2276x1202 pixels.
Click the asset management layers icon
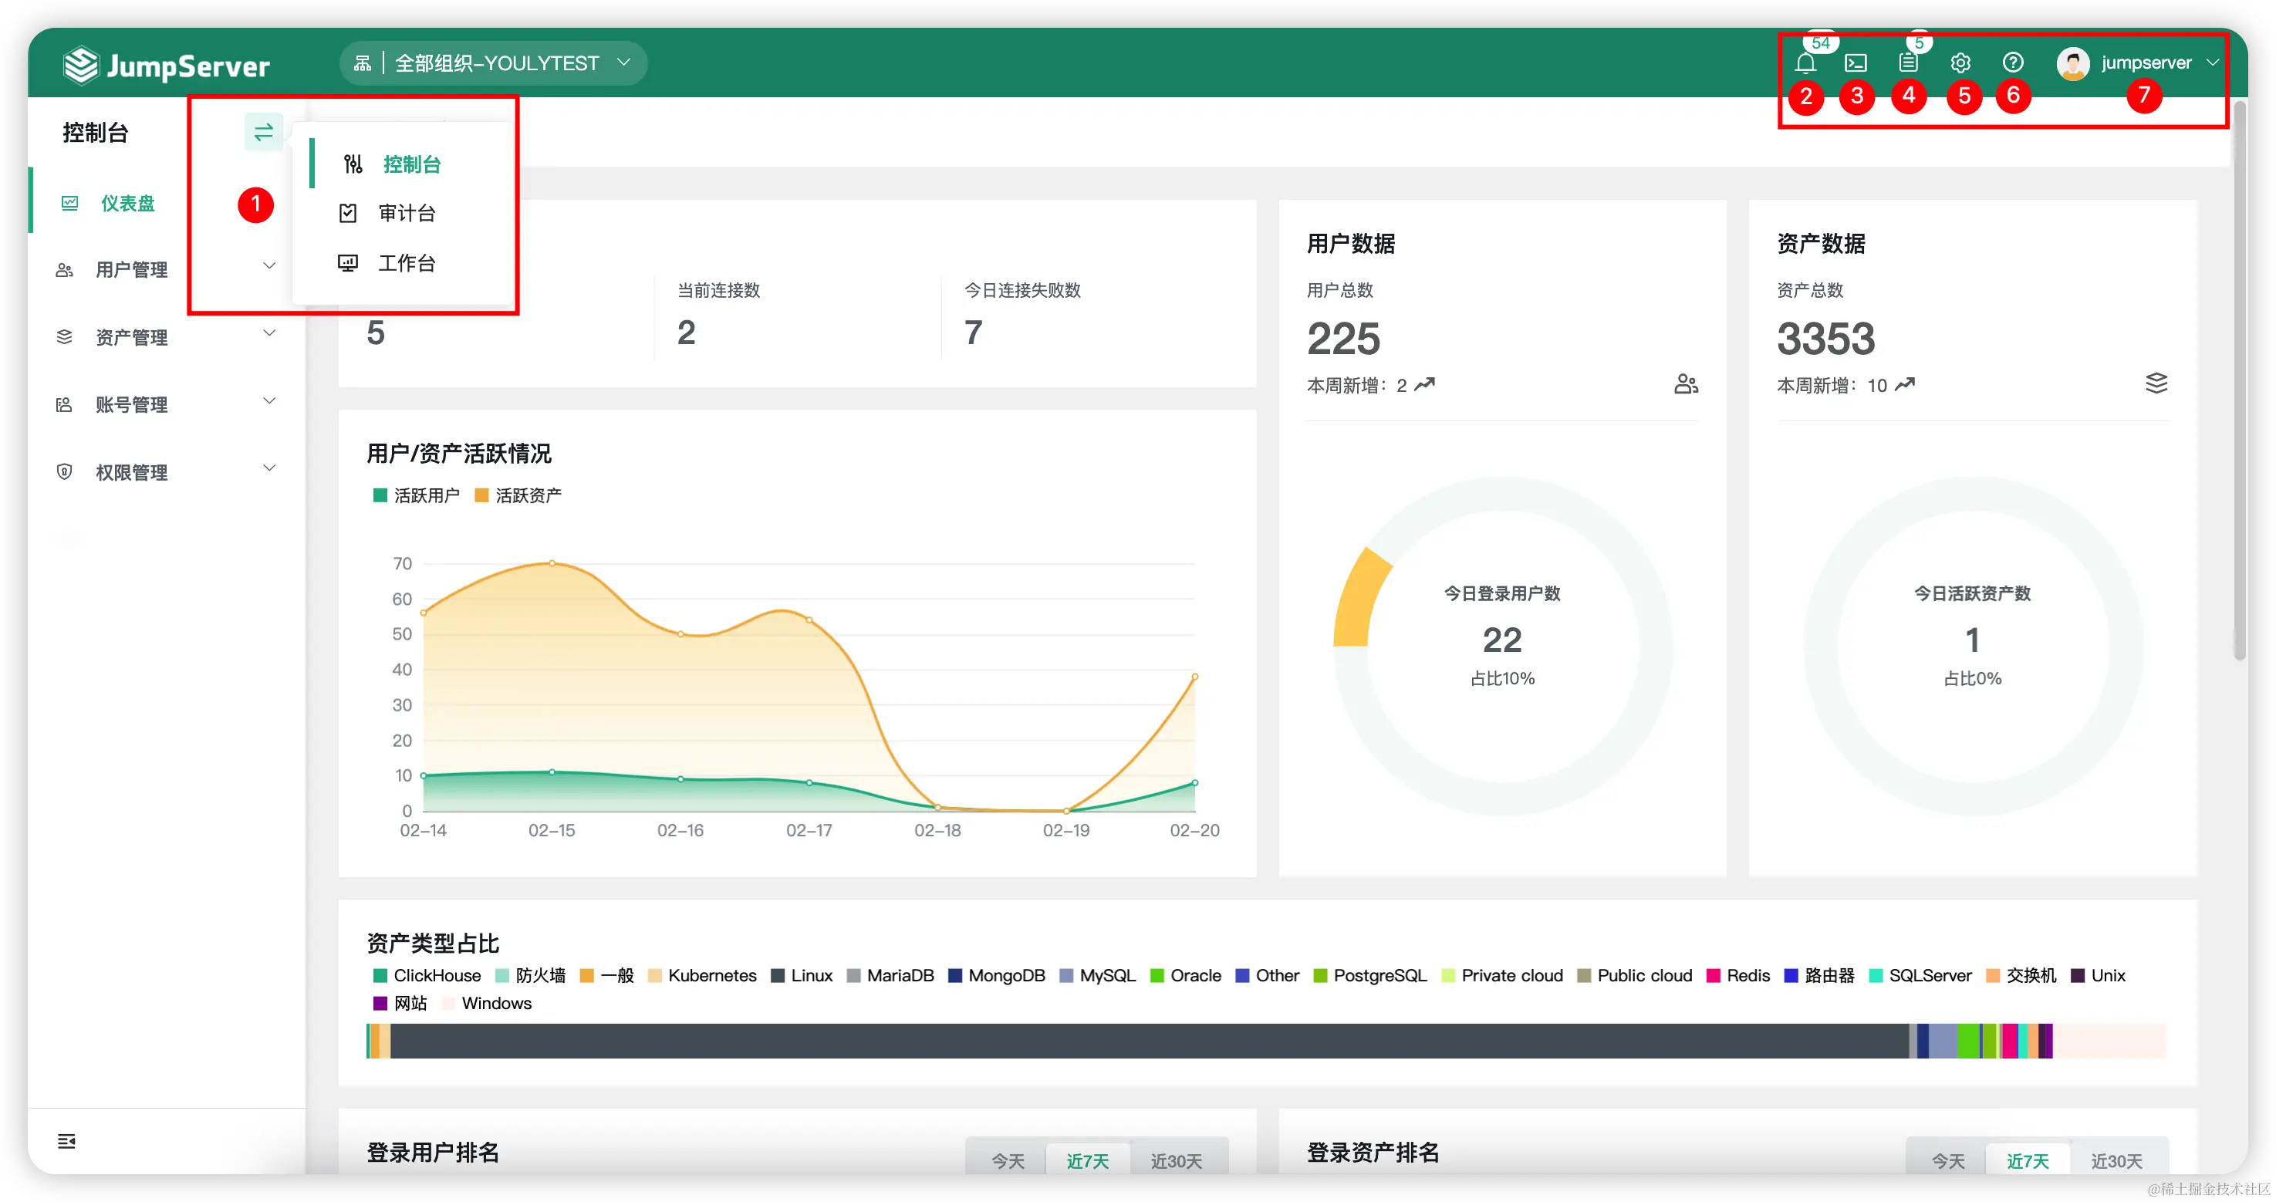click(x=65, y=338)
